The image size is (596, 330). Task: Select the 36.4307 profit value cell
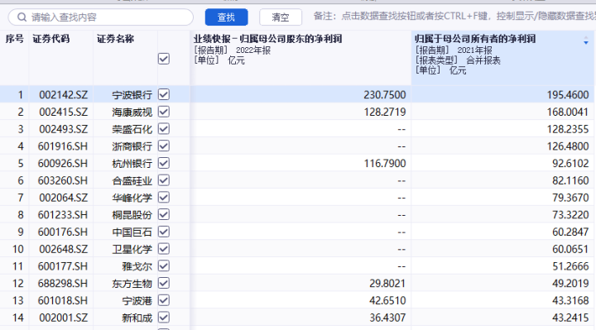(387, 318)
